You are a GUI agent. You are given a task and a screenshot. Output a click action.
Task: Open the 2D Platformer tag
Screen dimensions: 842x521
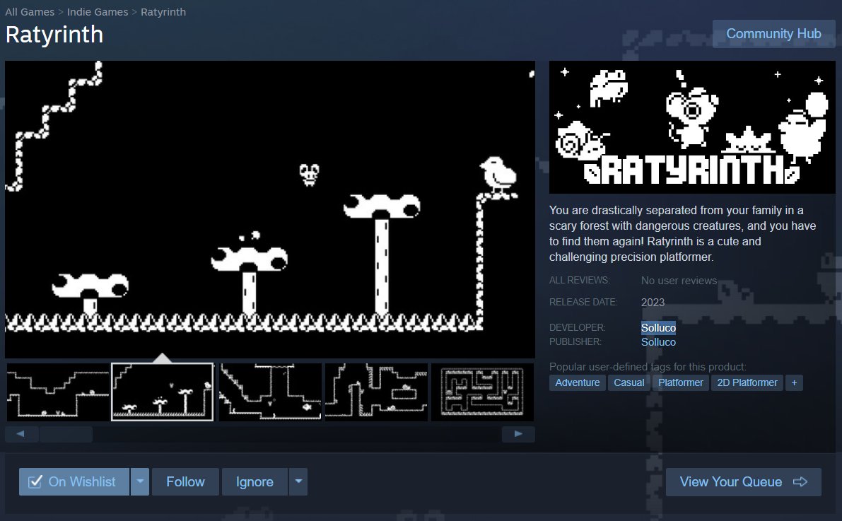747,382
